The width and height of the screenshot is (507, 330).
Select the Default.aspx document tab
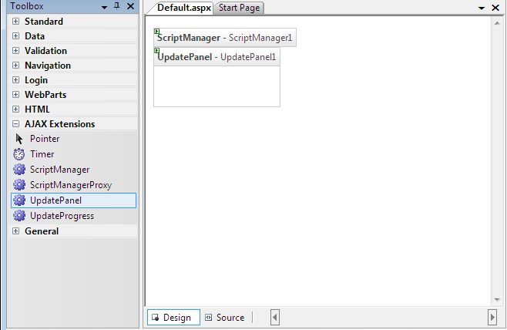[184, 8]
